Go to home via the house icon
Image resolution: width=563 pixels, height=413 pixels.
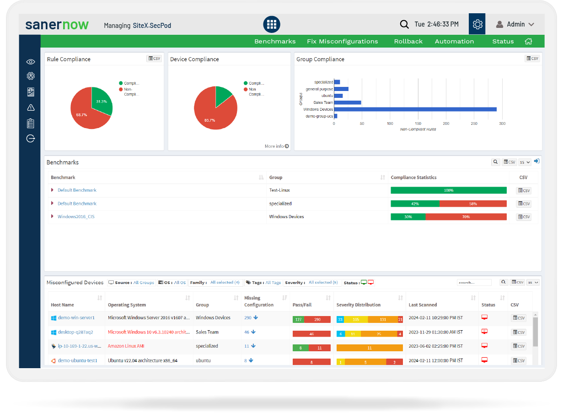coord(528,41)
